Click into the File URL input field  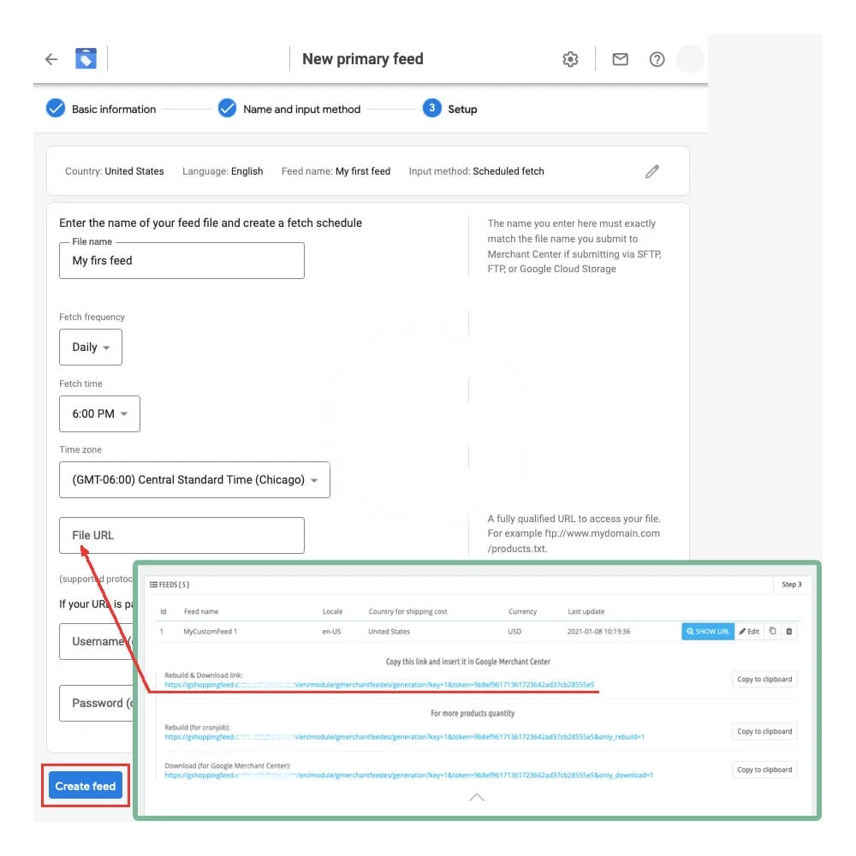click(181, 535)
